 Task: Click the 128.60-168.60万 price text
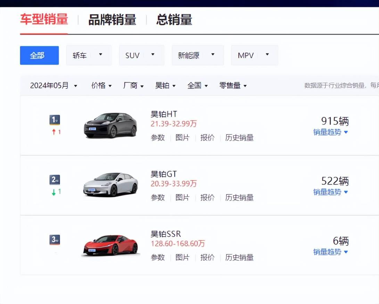pos(178,243)
